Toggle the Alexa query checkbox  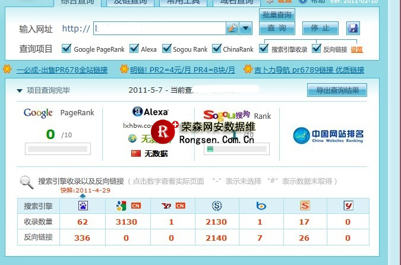pyautogui.click(x=134, y=49)
